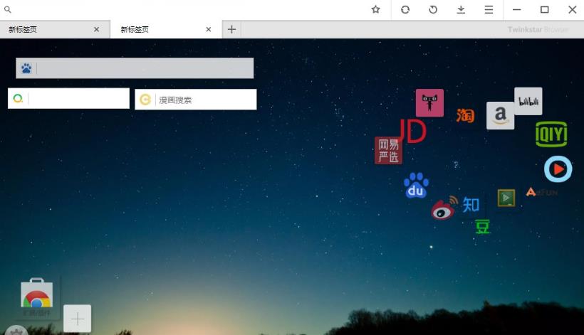Open the iQIYI shortcut
Image resolution: width=584 pixels, height=335 pixels.
(x=551, y=134)
